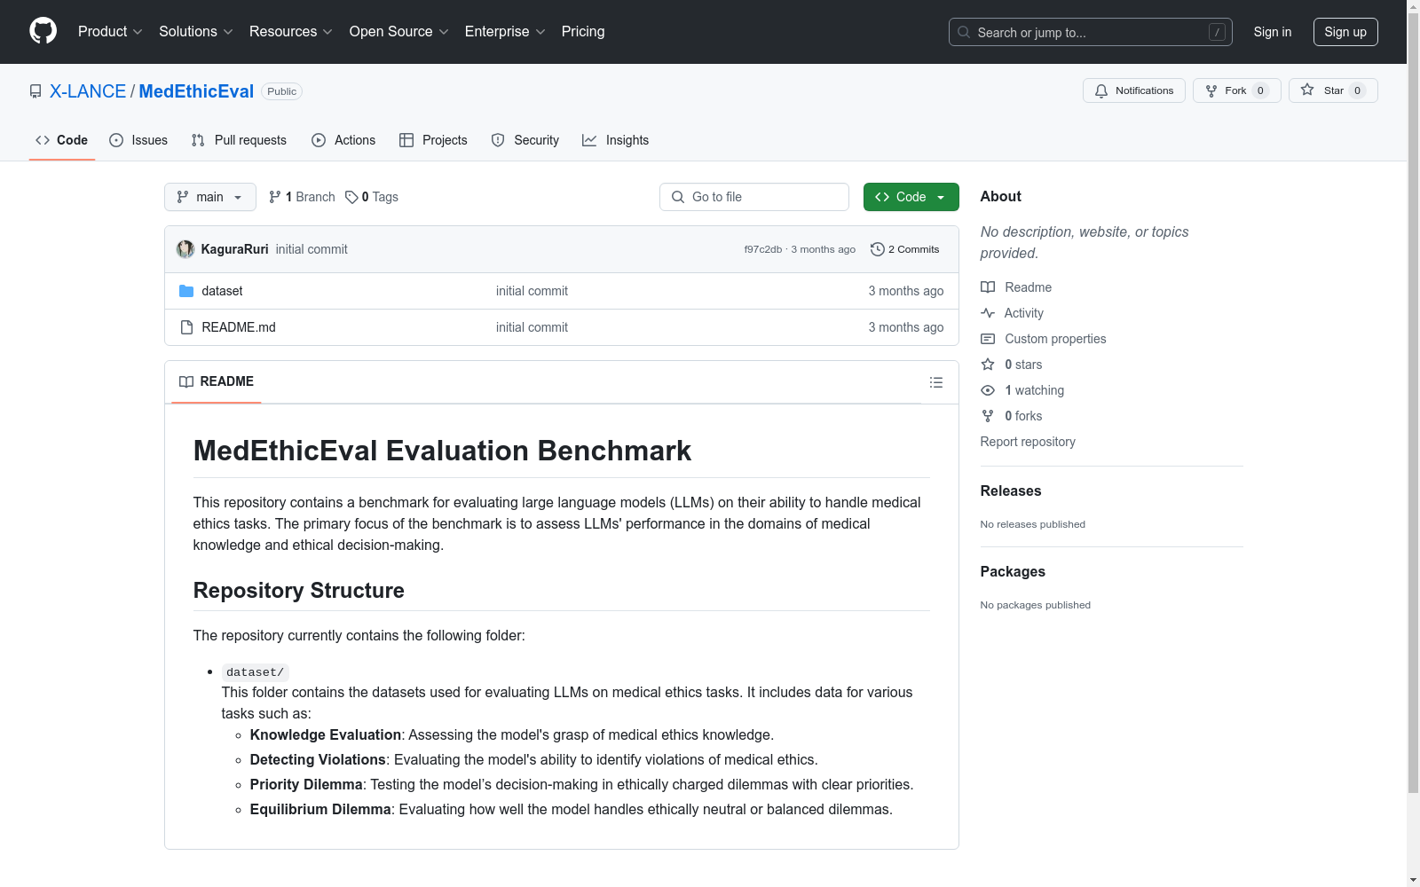Image resolution: width=1420 pixels, height=887 pixels.
Task: Expand the Resources menu
Action: 290,32
